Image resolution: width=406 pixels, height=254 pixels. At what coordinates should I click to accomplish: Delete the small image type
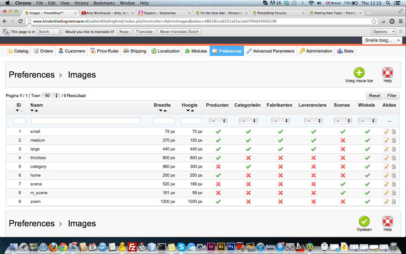click(x=394, y=132)
